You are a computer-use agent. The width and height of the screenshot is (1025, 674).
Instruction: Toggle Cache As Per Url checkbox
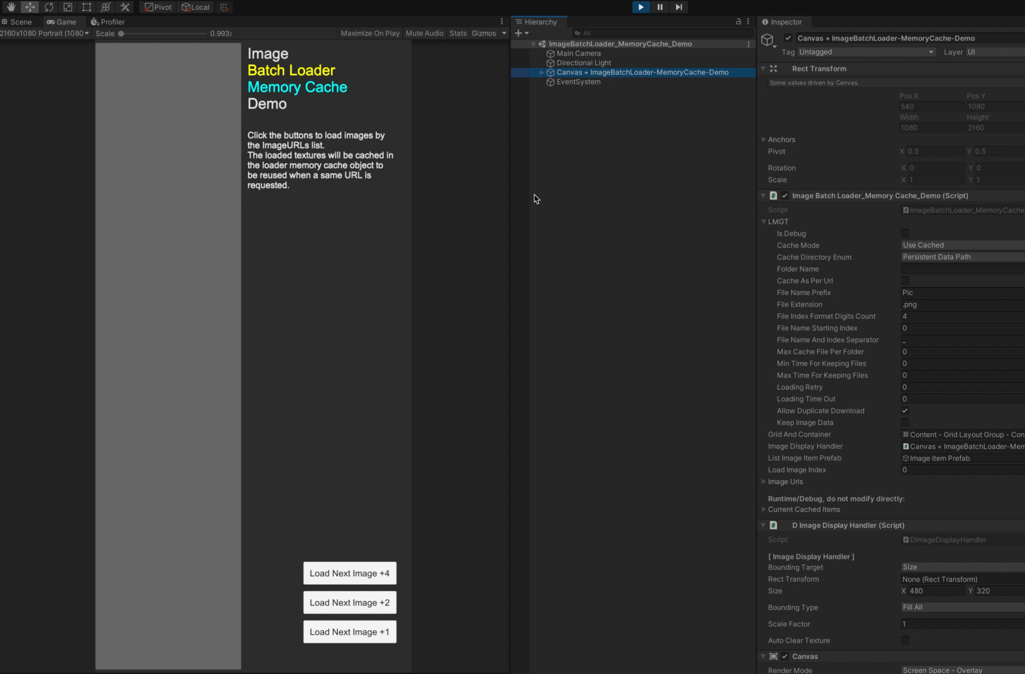[905, 281]
